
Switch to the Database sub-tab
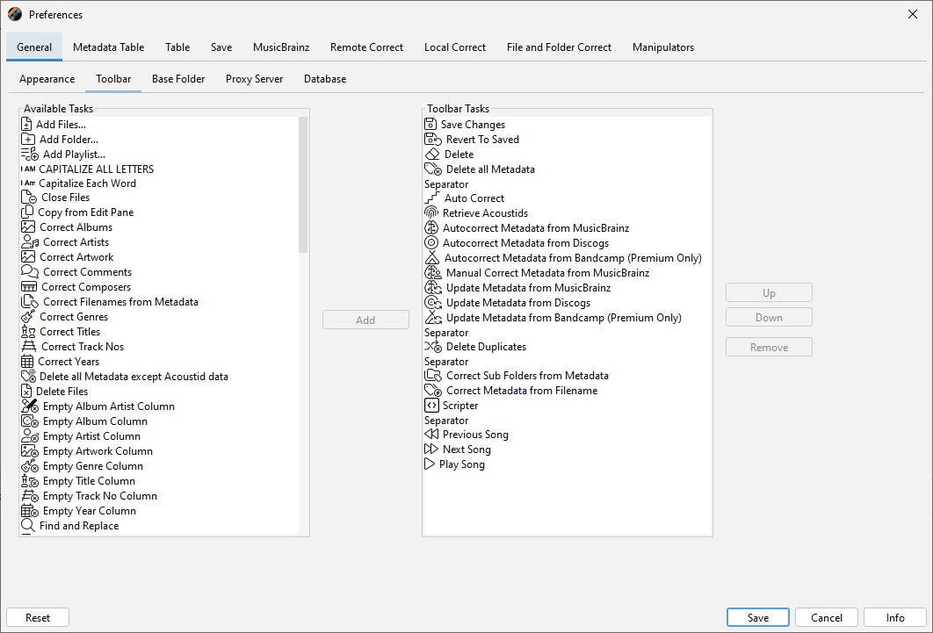(325, 79)
